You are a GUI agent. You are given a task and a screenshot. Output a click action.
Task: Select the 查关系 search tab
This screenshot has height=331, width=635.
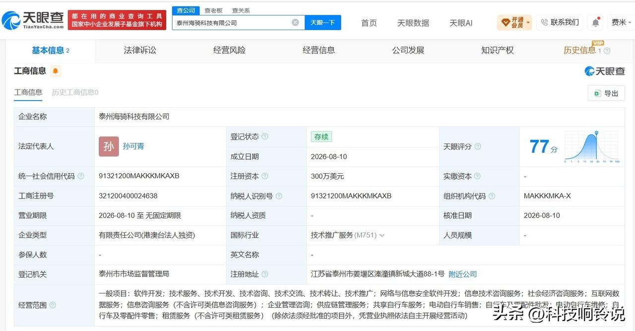point(241,10)
